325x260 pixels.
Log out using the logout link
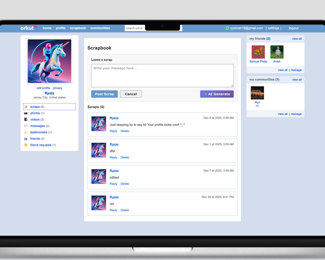[x=294, y=28]
